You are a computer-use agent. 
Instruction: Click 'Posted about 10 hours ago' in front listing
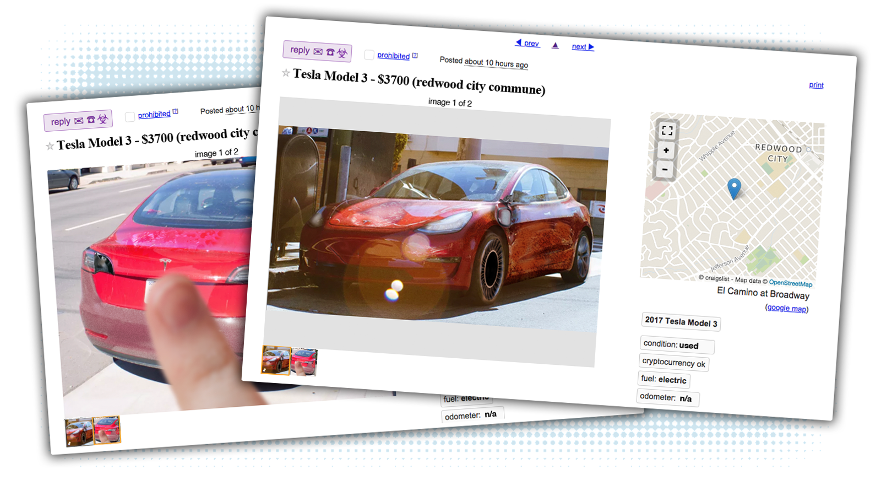[x=484, y=62]
